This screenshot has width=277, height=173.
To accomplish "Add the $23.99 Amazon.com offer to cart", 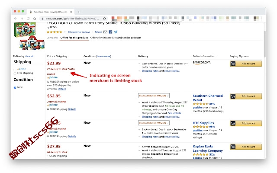I will (x=246, y=64).
